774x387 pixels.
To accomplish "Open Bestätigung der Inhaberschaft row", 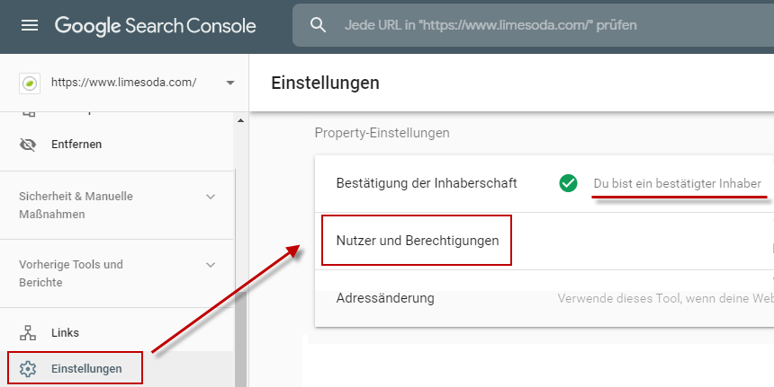I will 427,183.
